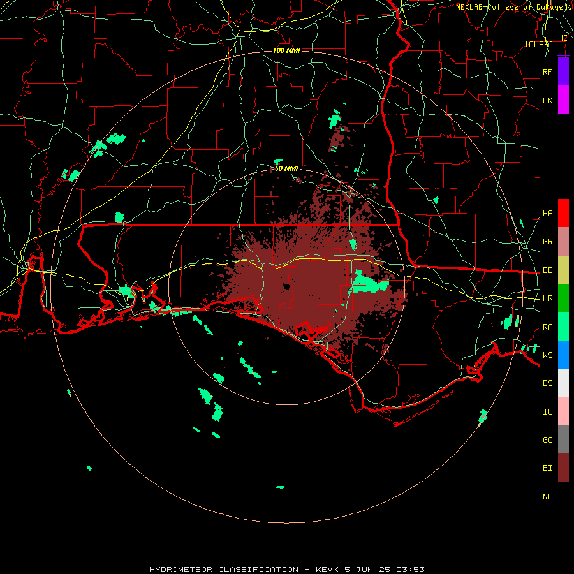Click the UK magenta legend swatch
Image resolution: width=574 pixels, height=574 pixels.
[563, 100]
